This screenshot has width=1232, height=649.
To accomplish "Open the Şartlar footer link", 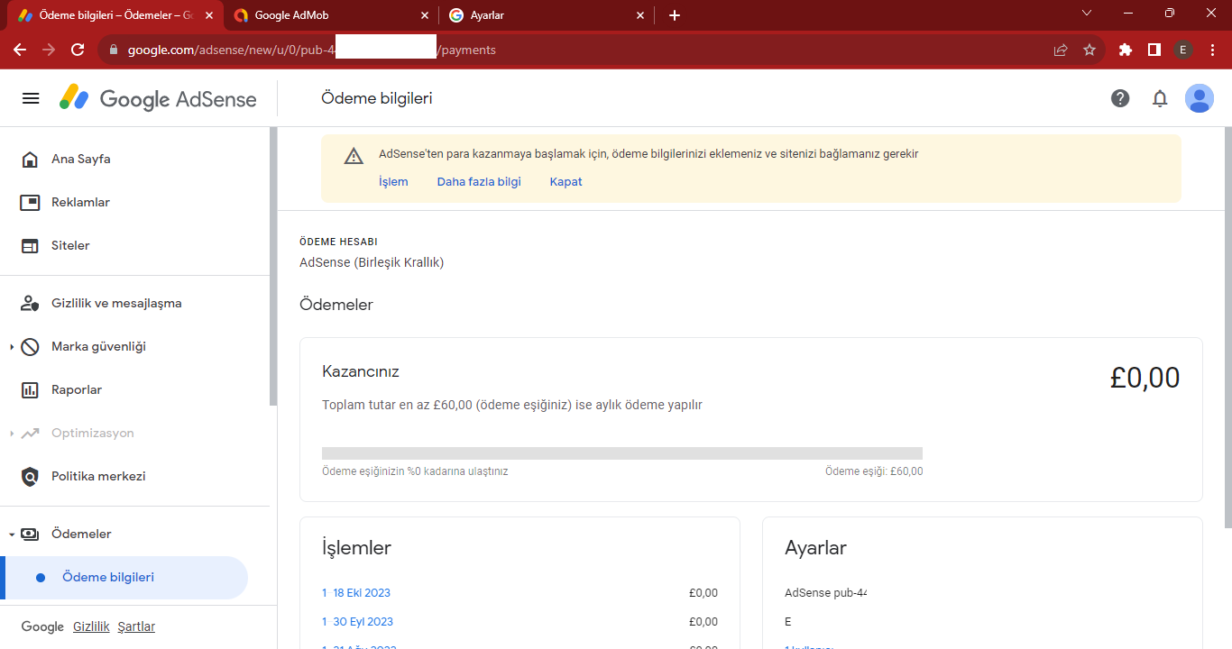I will 136,627.
